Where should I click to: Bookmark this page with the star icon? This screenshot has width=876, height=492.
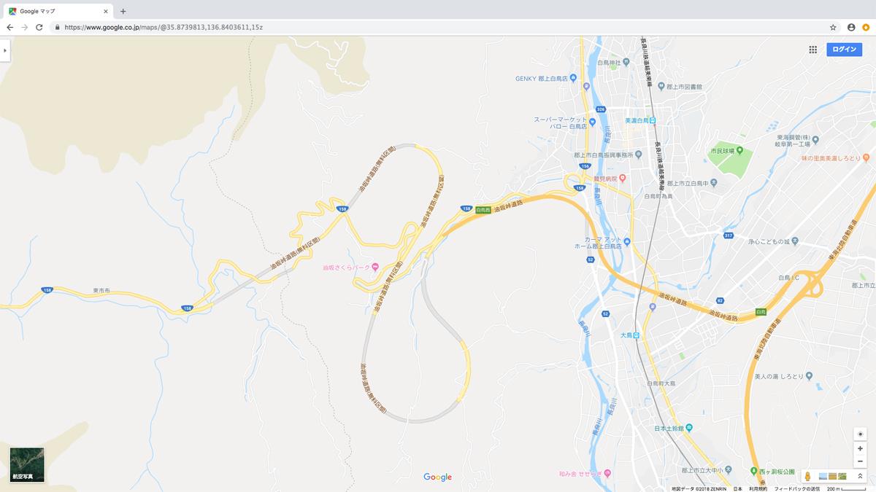833,27
